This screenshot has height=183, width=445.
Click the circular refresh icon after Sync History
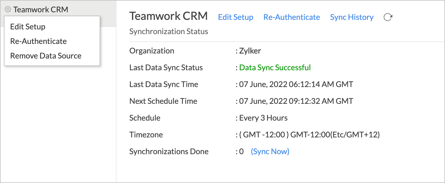pyautogui.click(x=388, y=17)
